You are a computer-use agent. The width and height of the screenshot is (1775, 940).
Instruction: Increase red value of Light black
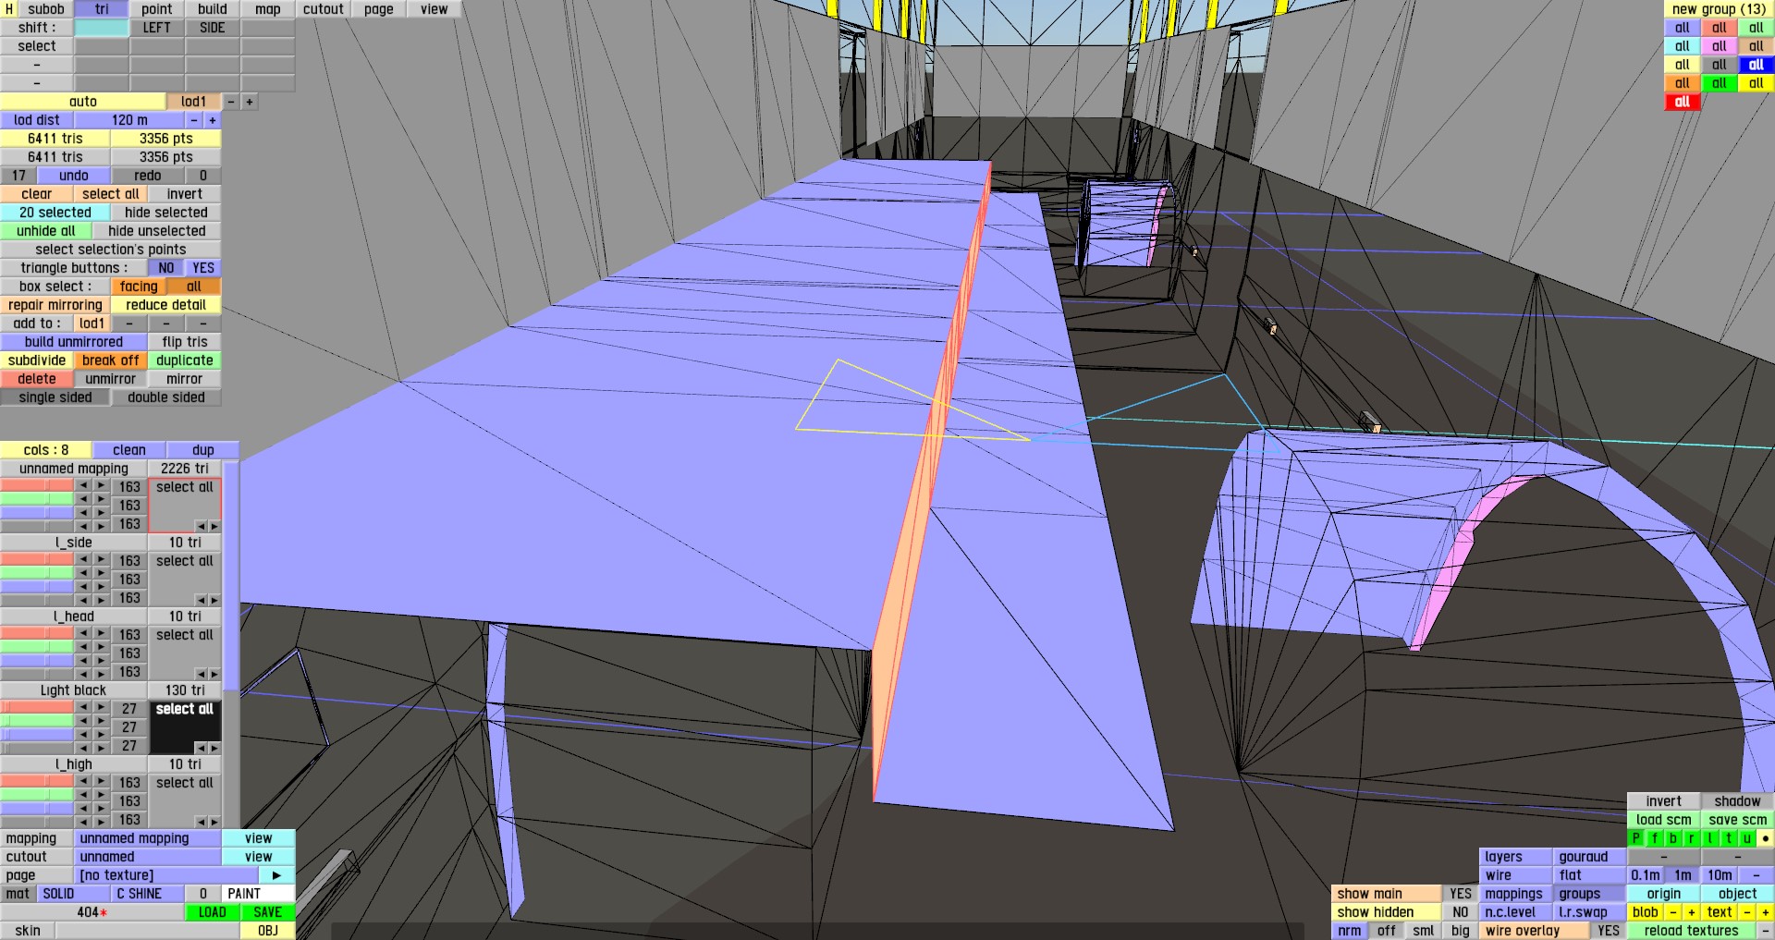tap(102, 707)
